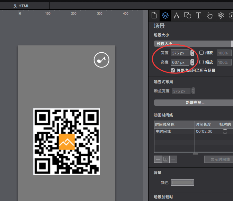Adjust the 宽度 stepper arrows

tap(192, 53)
